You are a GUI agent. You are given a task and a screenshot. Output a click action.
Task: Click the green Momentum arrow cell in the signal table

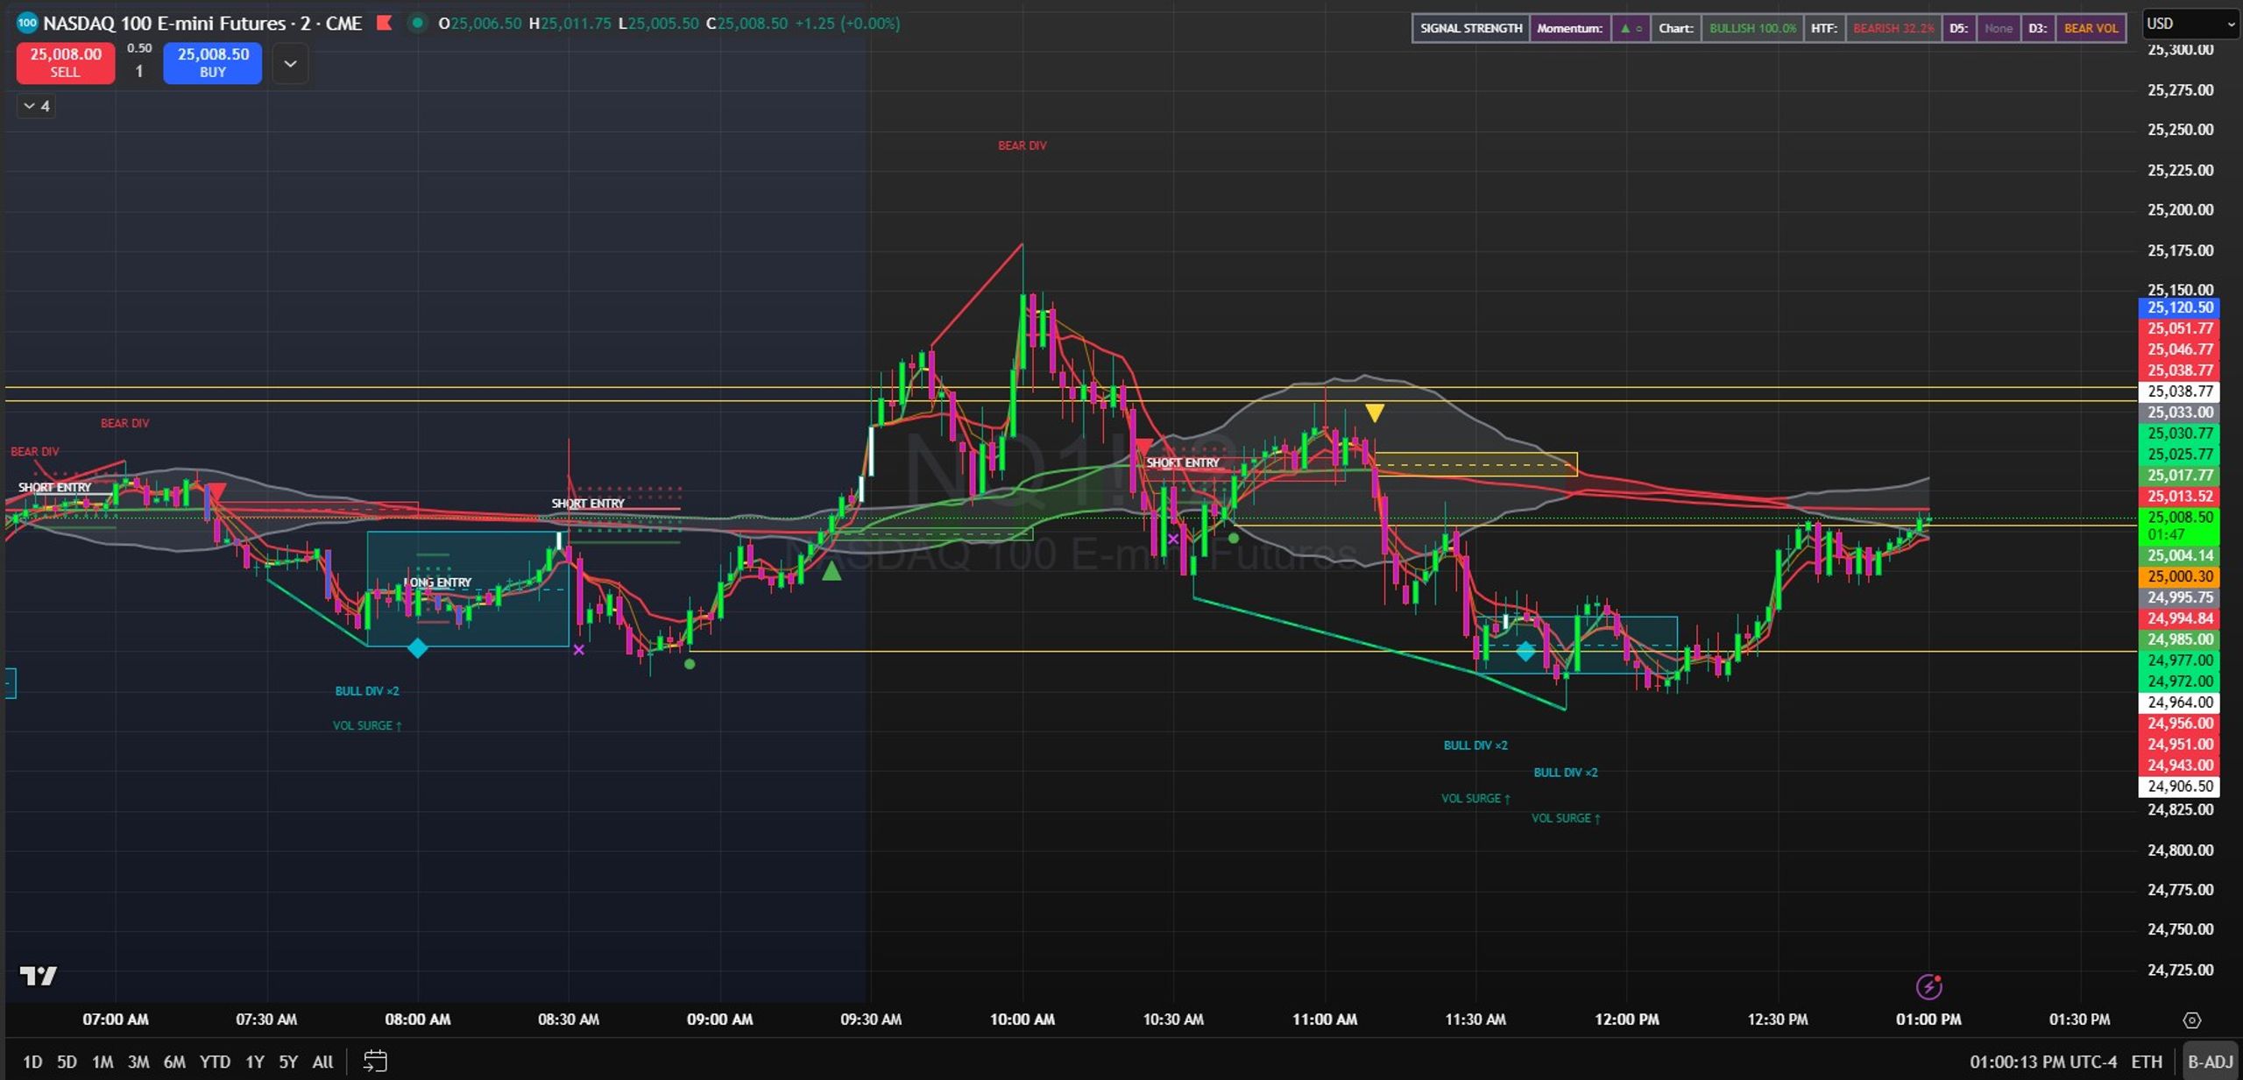click(1630, 28)
